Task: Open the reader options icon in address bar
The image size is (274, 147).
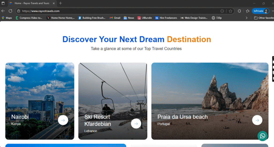Action: tap(222, 11)
